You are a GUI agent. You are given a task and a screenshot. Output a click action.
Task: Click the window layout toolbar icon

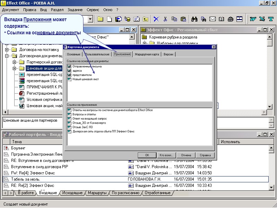pyautogui.click(x=239, y=19)
